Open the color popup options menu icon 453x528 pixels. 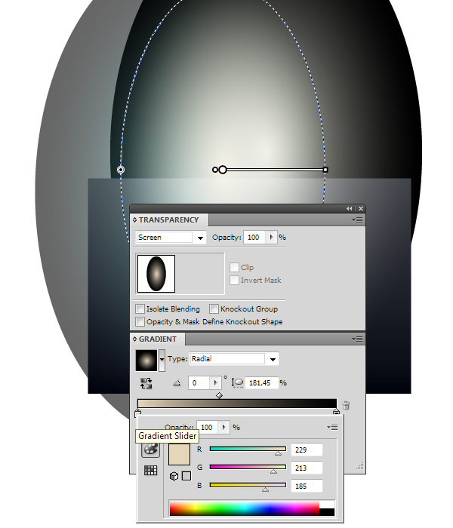pyautogui.click(x=332, y=428)
